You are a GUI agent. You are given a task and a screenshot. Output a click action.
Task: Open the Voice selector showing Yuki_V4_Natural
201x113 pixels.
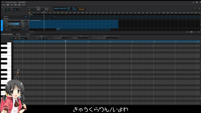click(x=61, y=38)
